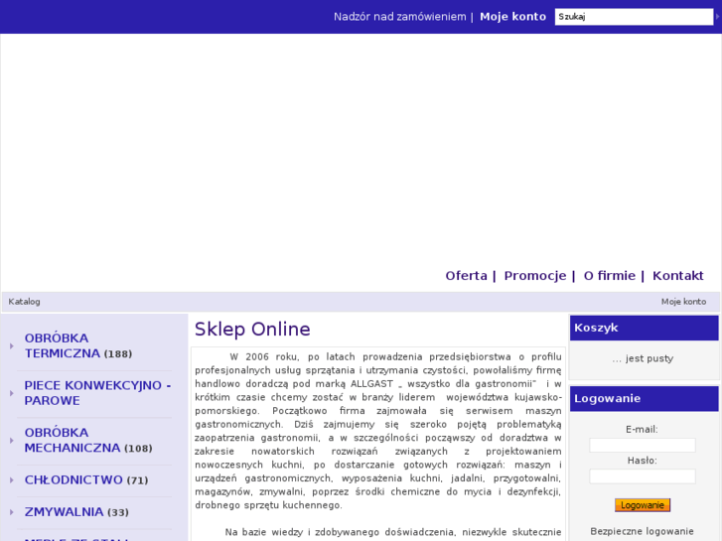Click the Koszyk panel header
This screenshot has width=722, height=541.
pos(645,328)
